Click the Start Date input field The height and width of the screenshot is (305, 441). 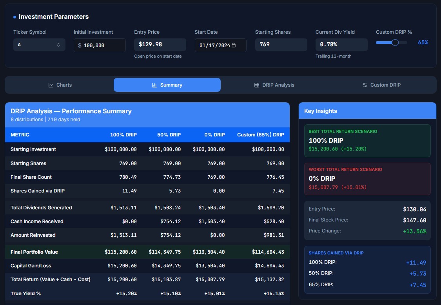point(215,45)
